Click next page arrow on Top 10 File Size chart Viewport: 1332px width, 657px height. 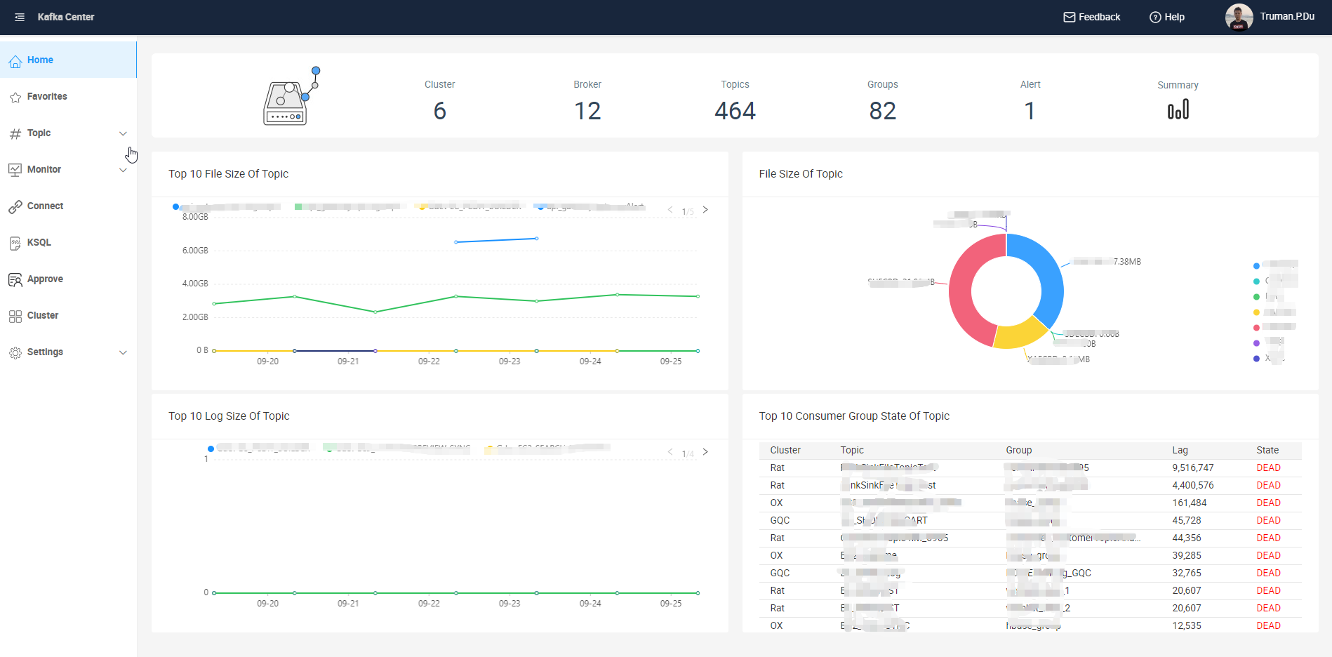[x=706, y=209]
